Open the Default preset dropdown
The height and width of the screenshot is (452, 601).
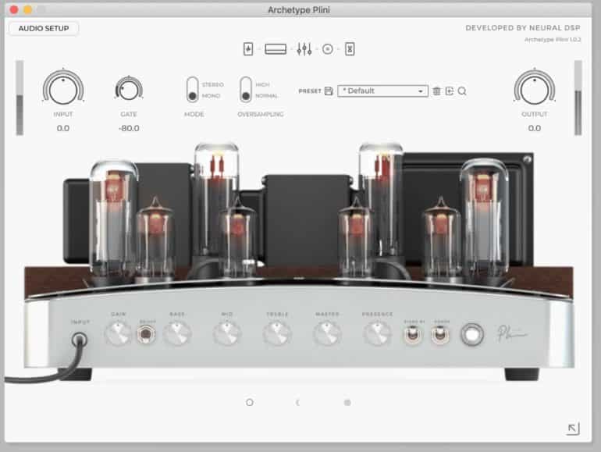(382, 91)
